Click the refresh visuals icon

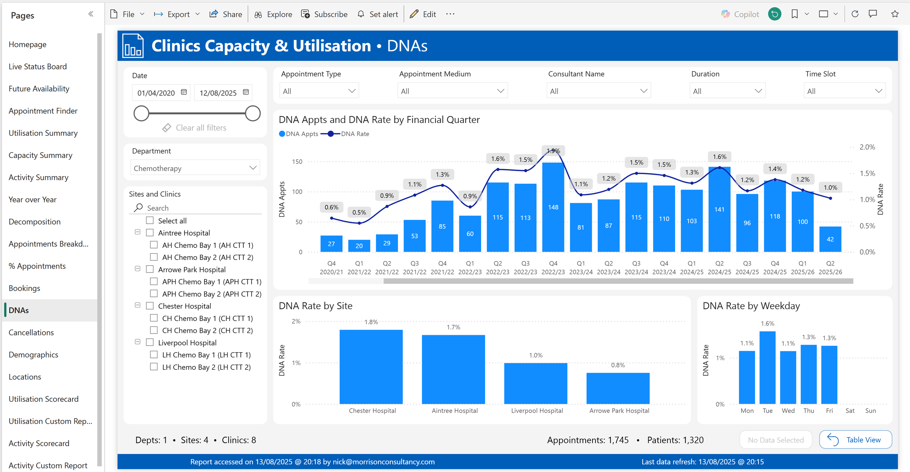pos(855,14)
